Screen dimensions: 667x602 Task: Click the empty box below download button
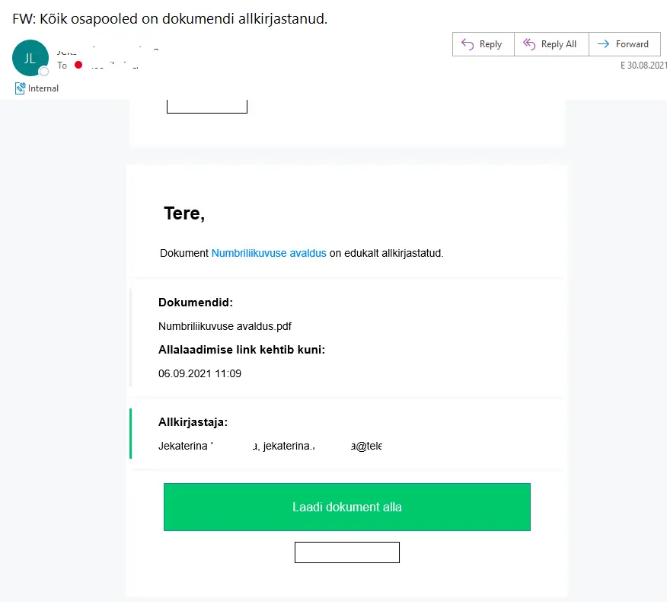tap(347, 552)
